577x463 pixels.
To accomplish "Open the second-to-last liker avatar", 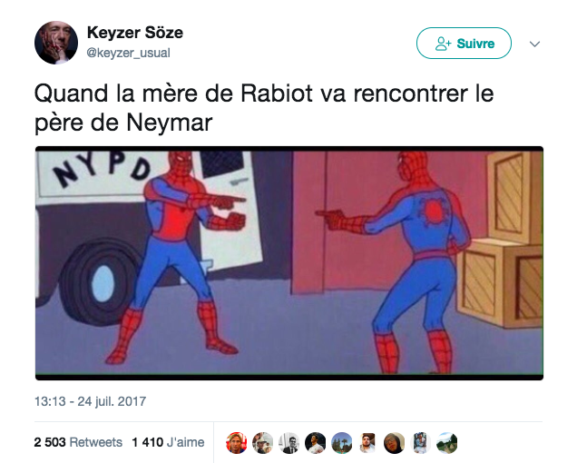I will coord(420,443).
